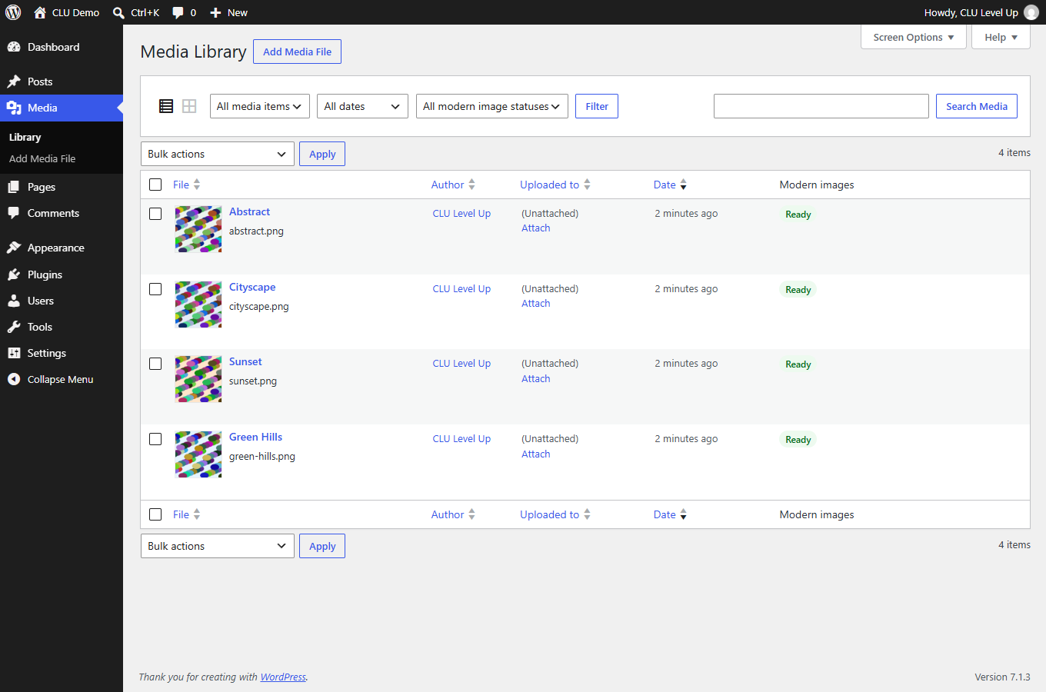Check the select-all box in table header
The height and width of the screenshot is (692, 1046).
pyautogui.click(x=155, y=185)
